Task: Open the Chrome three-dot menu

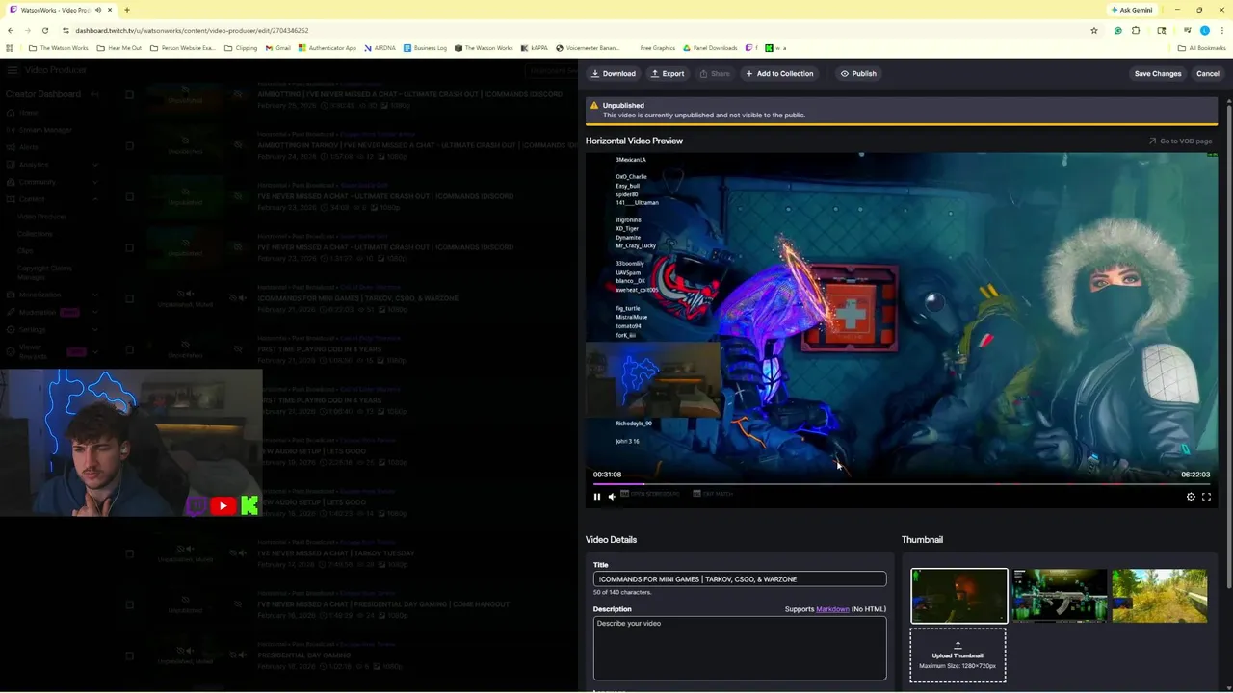Action: coord(1222,30)
